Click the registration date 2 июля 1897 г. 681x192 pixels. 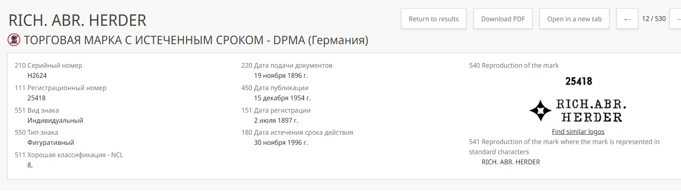tap(276, 121)
